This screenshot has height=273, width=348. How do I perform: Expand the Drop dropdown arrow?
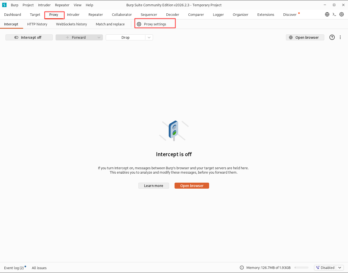click(x=149, y=37)
